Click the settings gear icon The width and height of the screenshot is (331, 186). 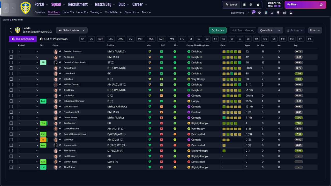pyautogui.click(x=258, y=5)
